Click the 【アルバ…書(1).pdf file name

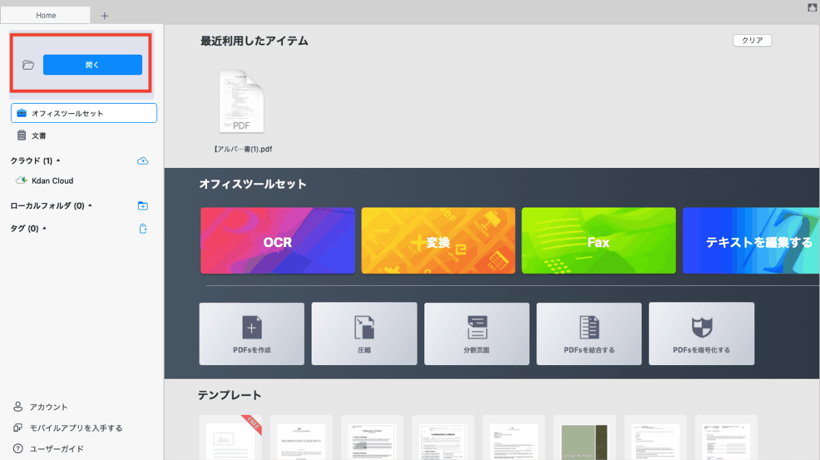[x=243, y=148]
